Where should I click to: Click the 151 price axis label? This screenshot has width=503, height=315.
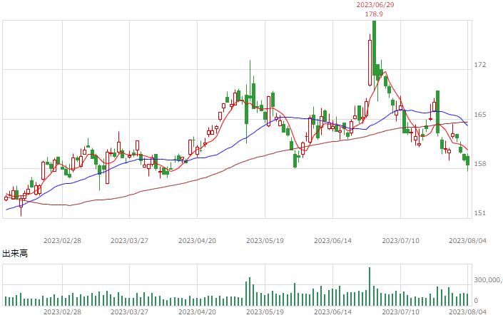coord(480,213)
